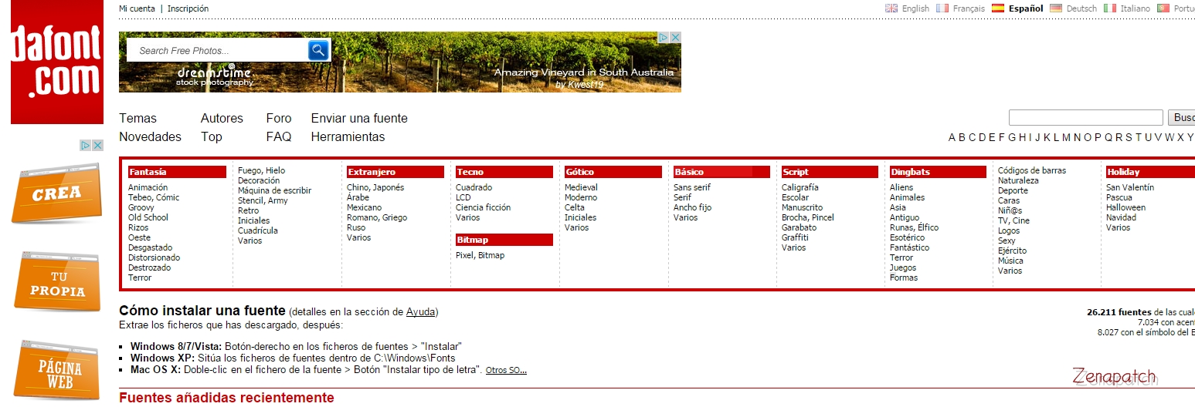Select the Sans serif subcategory
1195x407 pixels.
pos(692,187)
